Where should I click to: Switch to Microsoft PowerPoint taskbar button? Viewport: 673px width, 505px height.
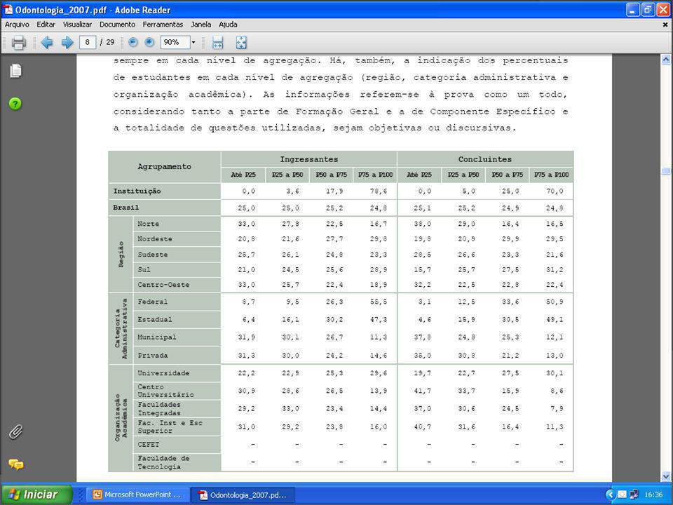click(x=137, y=494)
